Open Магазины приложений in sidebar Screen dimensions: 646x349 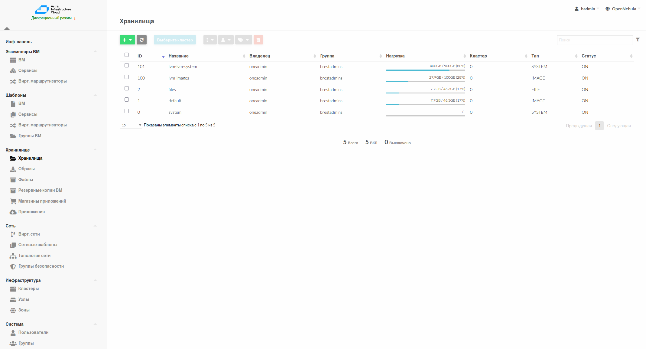click(42, 201)
